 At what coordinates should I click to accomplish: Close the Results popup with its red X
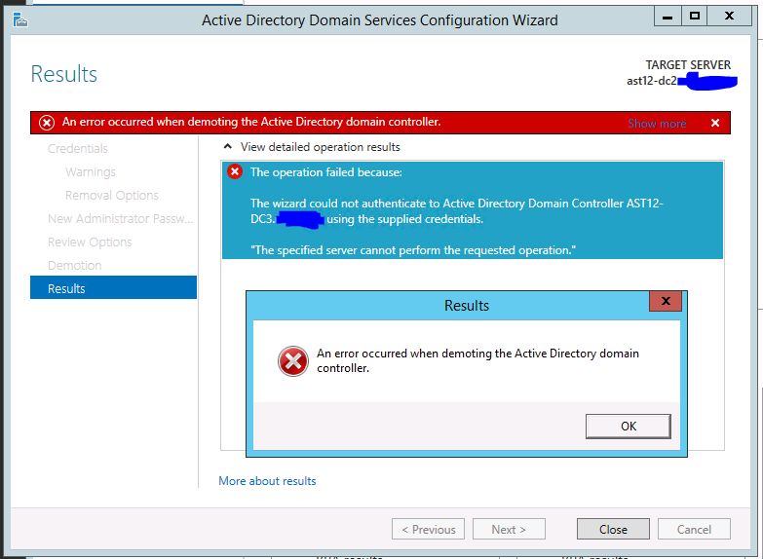(666, 301)
